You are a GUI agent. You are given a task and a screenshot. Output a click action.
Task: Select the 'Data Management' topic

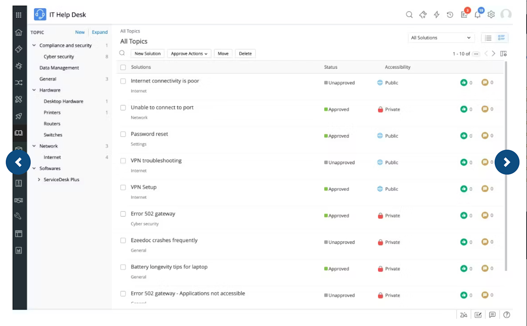click(x=59, y=68)
